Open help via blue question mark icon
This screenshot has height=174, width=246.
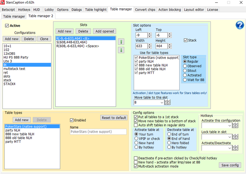[x=240, y=25]
